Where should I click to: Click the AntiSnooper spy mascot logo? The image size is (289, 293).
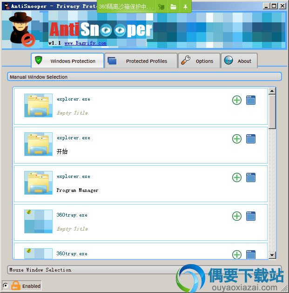(22, 29)
